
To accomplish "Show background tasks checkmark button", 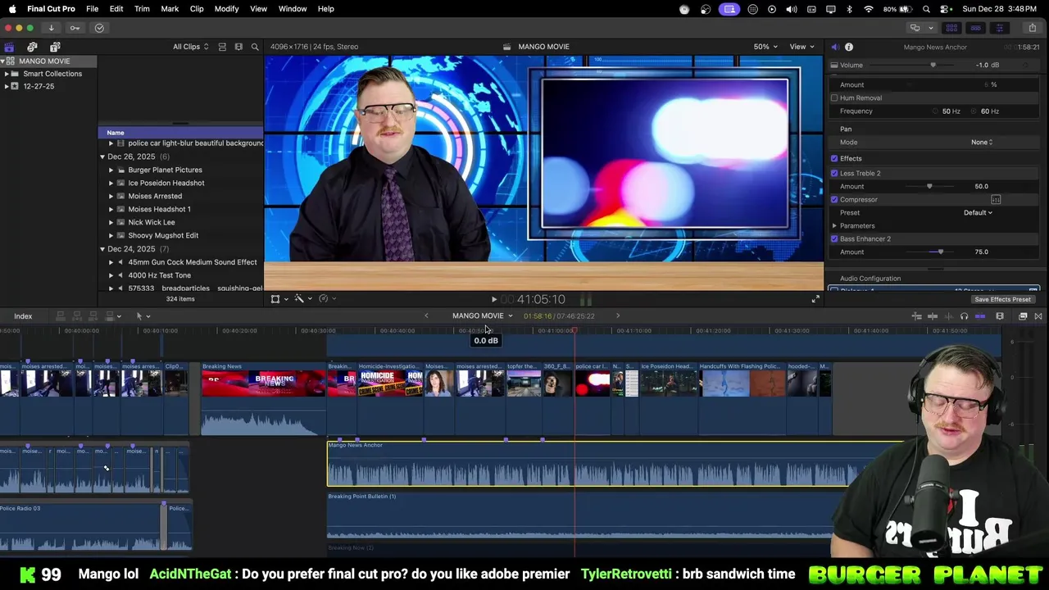I will (99, 28).
